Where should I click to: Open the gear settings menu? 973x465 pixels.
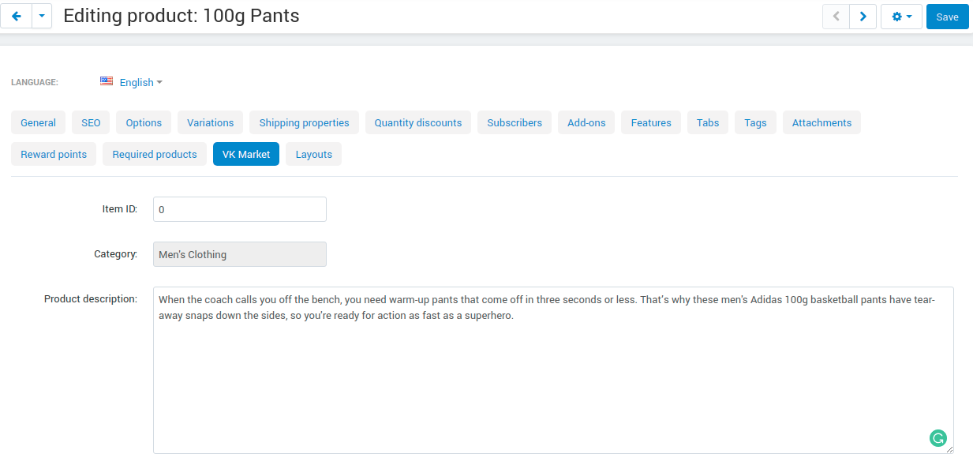(x=901, y=17)
